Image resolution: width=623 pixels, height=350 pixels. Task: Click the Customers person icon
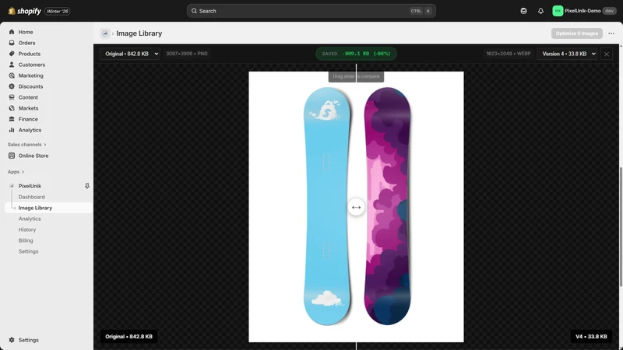point(12,65)
